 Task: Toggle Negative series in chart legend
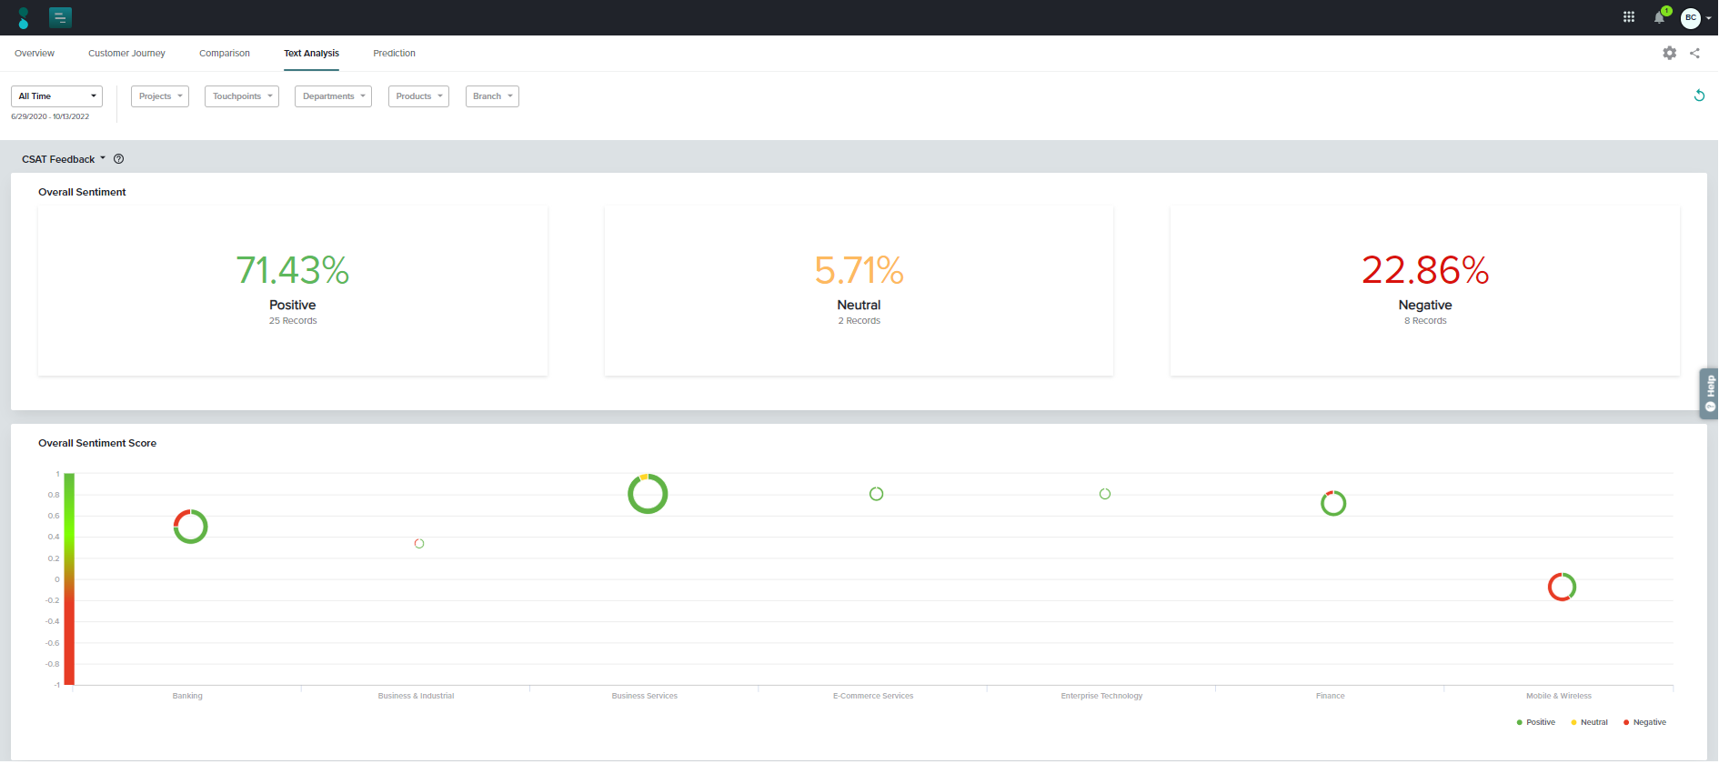[1644, 722]
